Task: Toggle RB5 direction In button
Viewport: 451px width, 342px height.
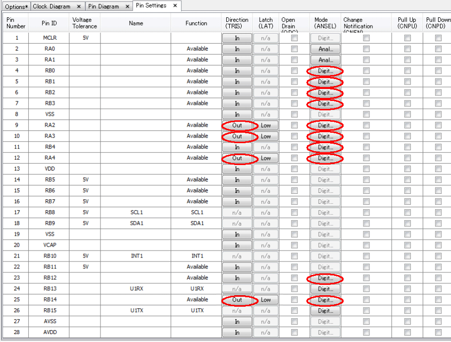Action: pyautogui.click(x=237, y=180)
